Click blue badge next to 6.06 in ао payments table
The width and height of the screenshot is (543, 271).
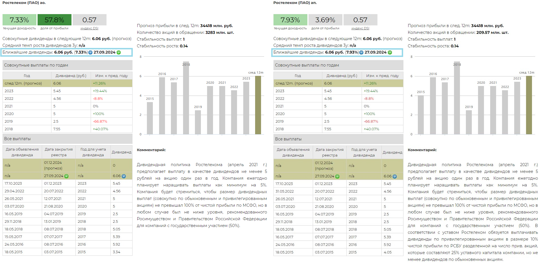pyautogui.click(x=124, y=176)
